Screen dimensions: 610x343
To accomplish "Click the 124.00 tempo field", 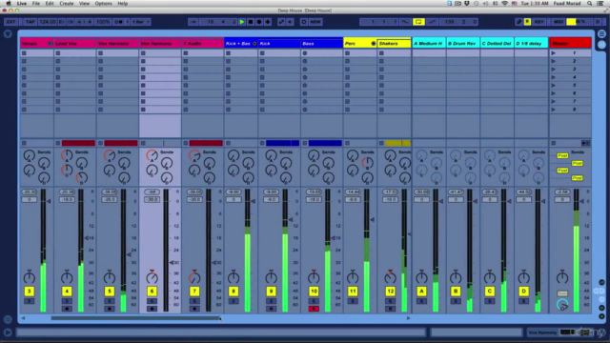I will coord(48,22).
